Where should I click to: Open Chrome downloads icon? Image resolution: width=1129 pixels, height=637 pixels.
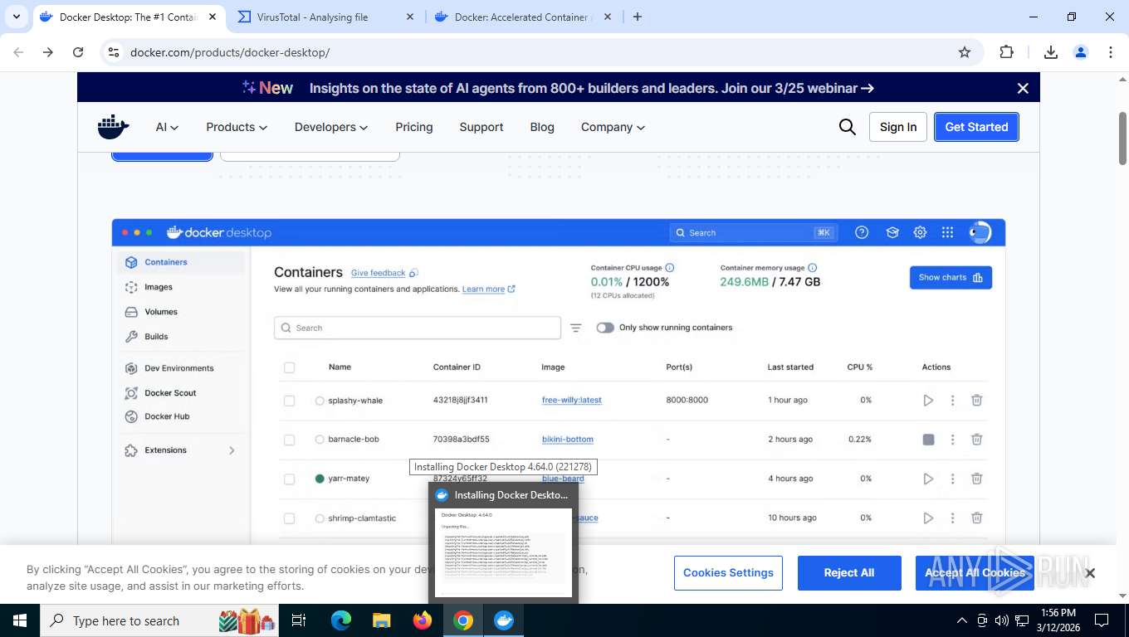point(1050,52)
